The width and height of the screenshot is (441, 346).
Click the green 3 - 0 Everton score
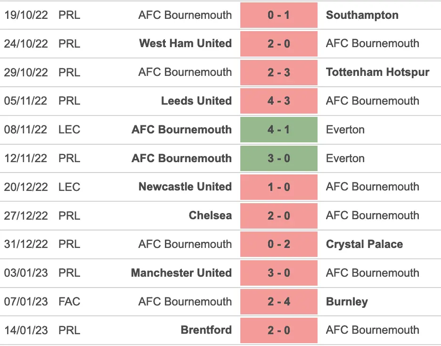coord(278,158)
